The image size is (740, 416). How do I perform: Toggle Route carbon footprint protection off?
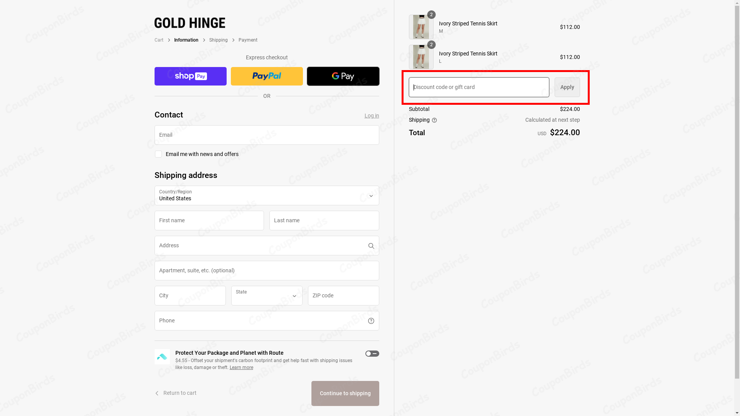pos(372,354)
